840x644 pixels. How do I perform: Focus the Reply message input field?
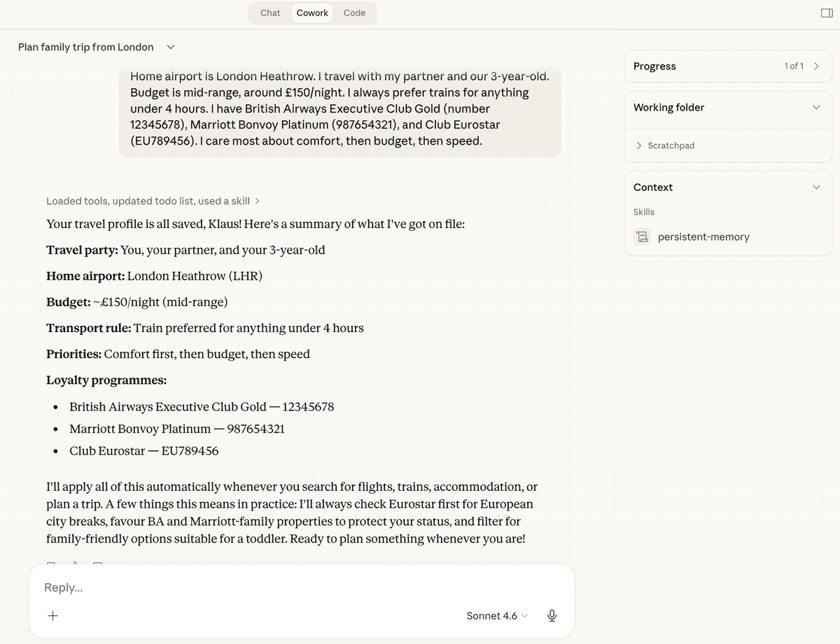click(x=301, y=587)
